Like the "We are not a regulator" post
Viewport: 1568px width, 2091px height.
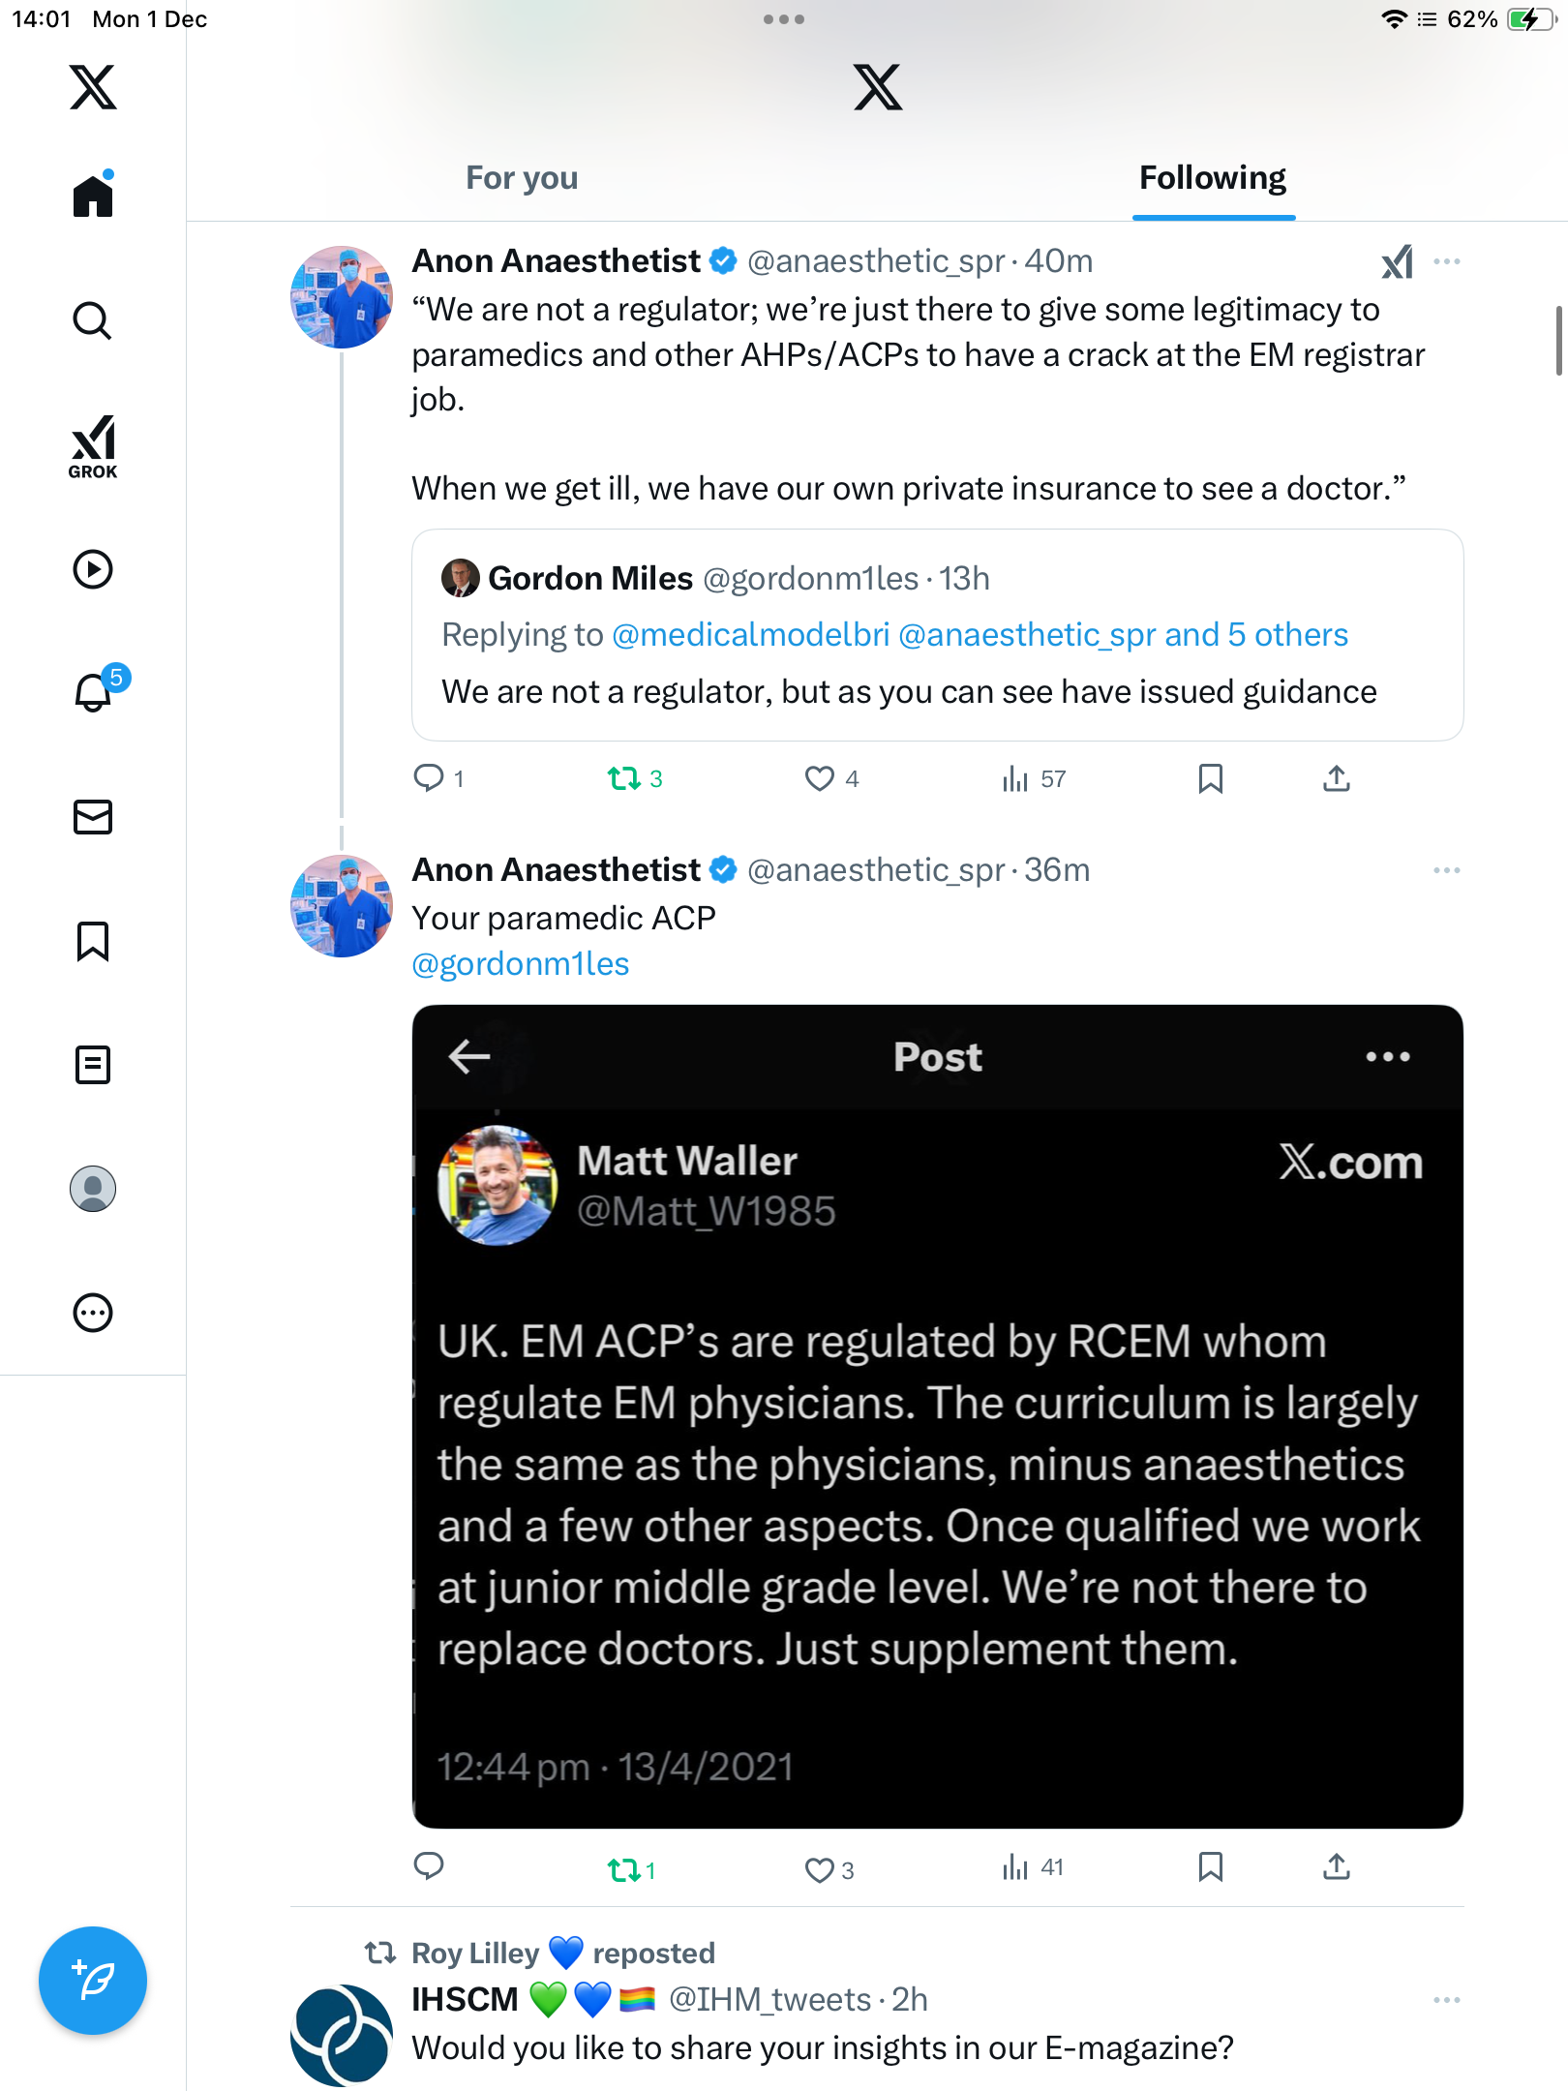pyautogui.click(x=820, y=778)
